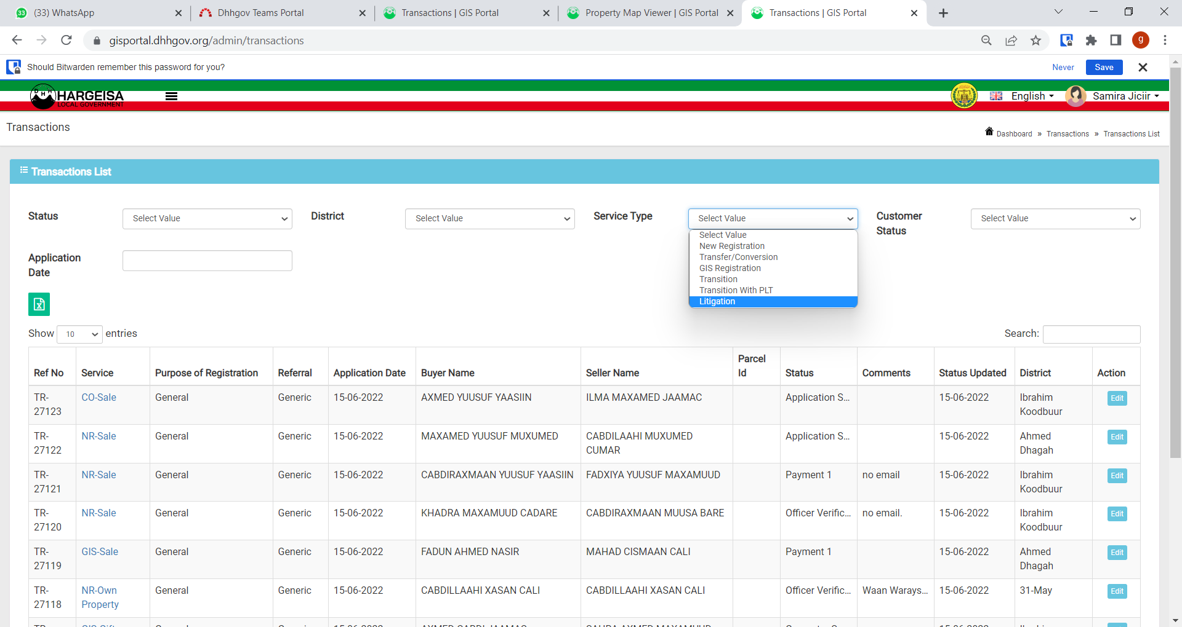Open the District filter dropdown
This screenshot has height=627, width=1182.
[x=490, y=219]
